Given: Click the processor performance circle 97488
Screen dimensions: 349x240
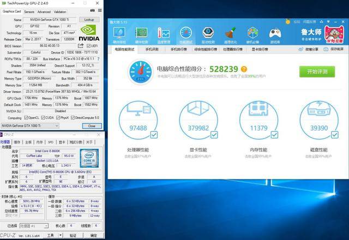Looking at the screenshot, I should point(138,120).
